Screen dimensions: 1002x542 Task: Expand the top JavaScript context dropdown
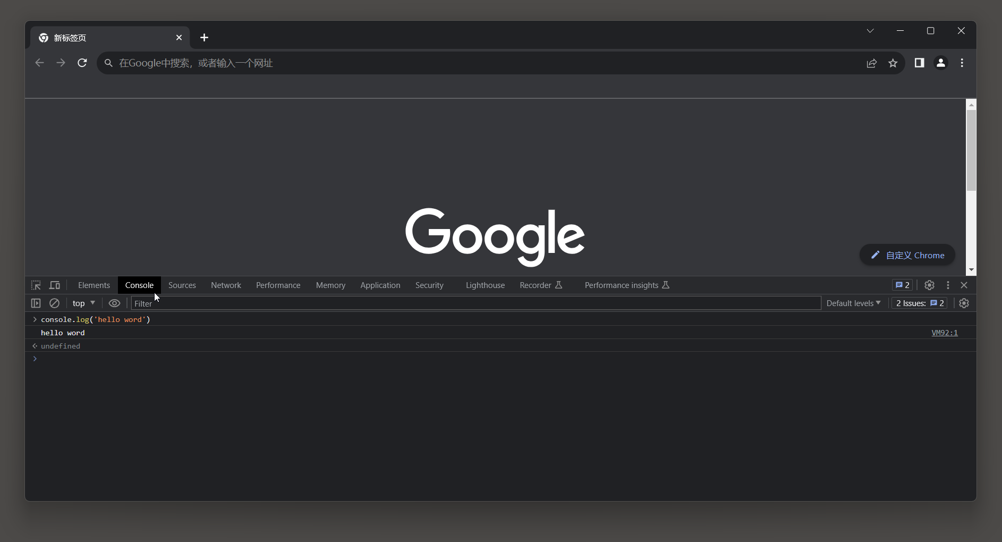(x=84, y=303)
